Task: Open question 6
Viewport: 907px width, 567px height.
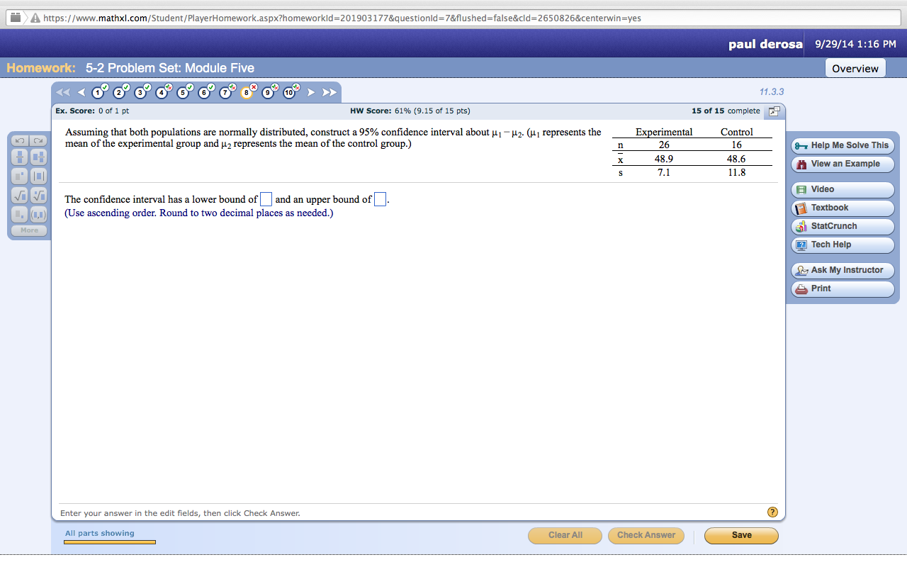Action: point(205,92)
